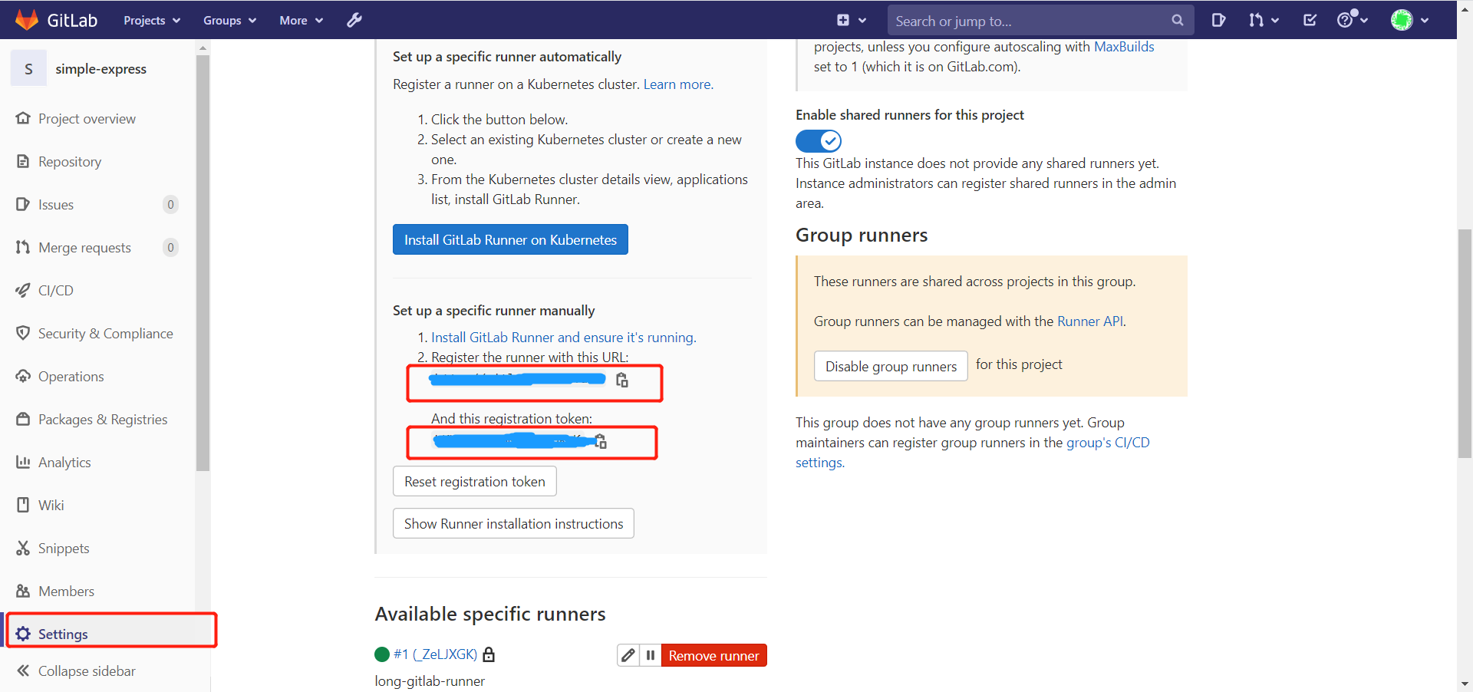Open the More dropdown menu
The width and height of the screenshot is (1473, 692).
(301, 21)
